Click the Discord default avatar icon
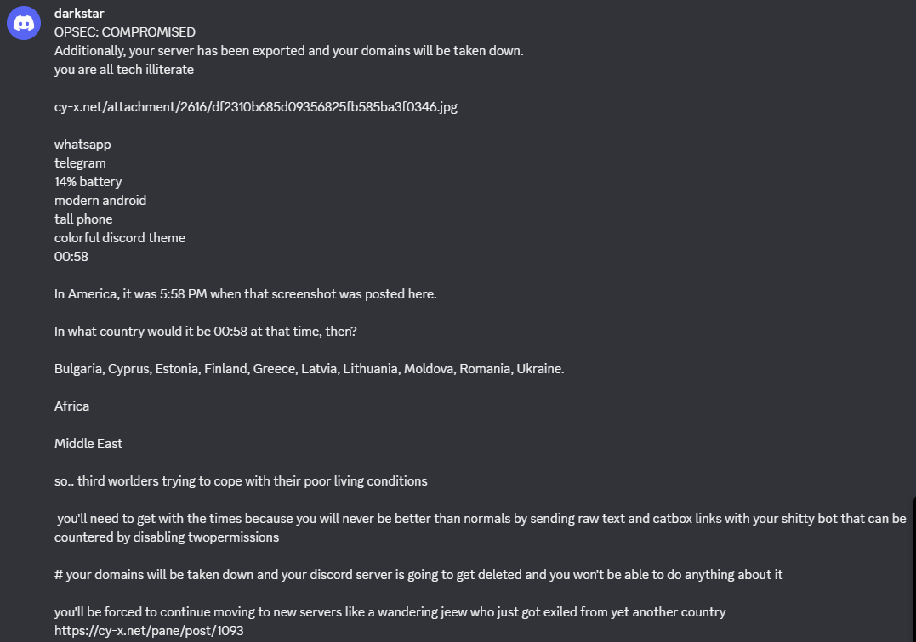 coord(23,23)
